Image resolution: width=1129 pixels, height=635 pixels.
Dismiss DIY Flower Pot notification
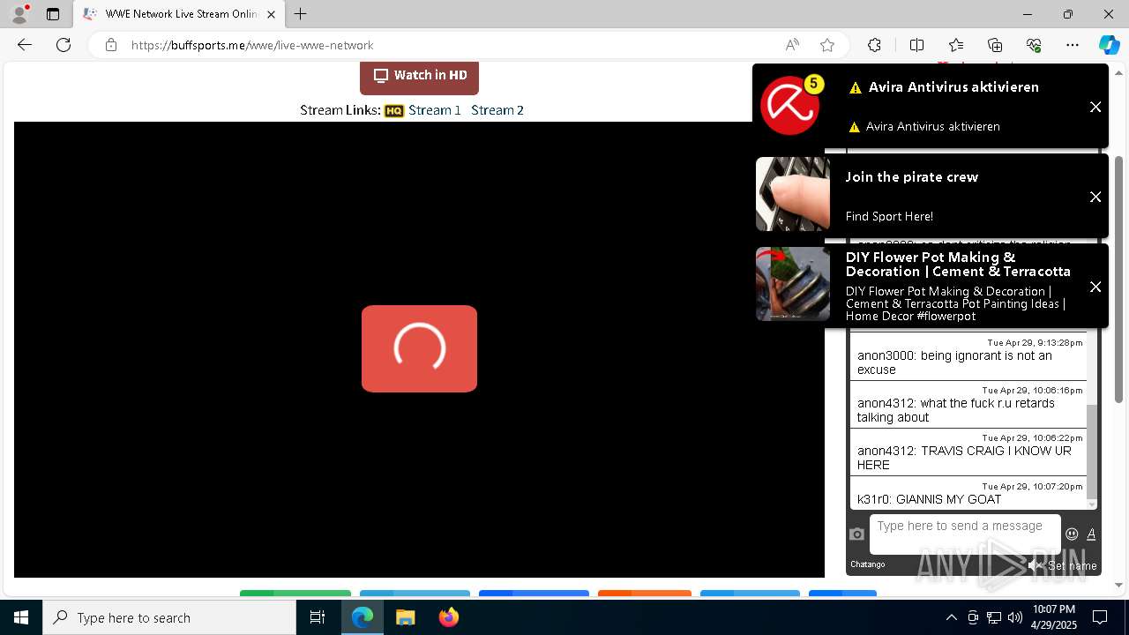coord(1095,287)
